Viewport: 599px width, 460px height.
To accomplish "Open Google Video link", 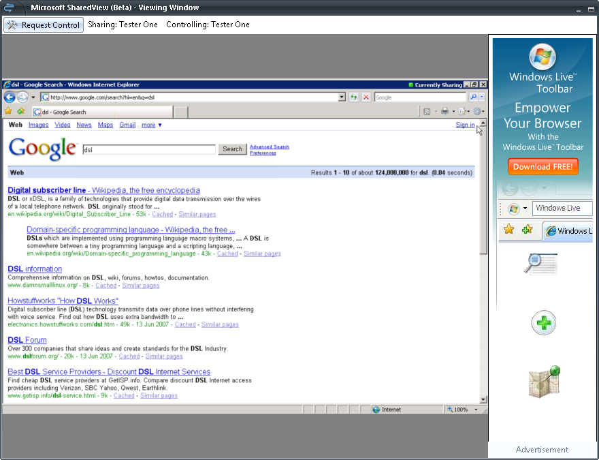I will [62, 125].
